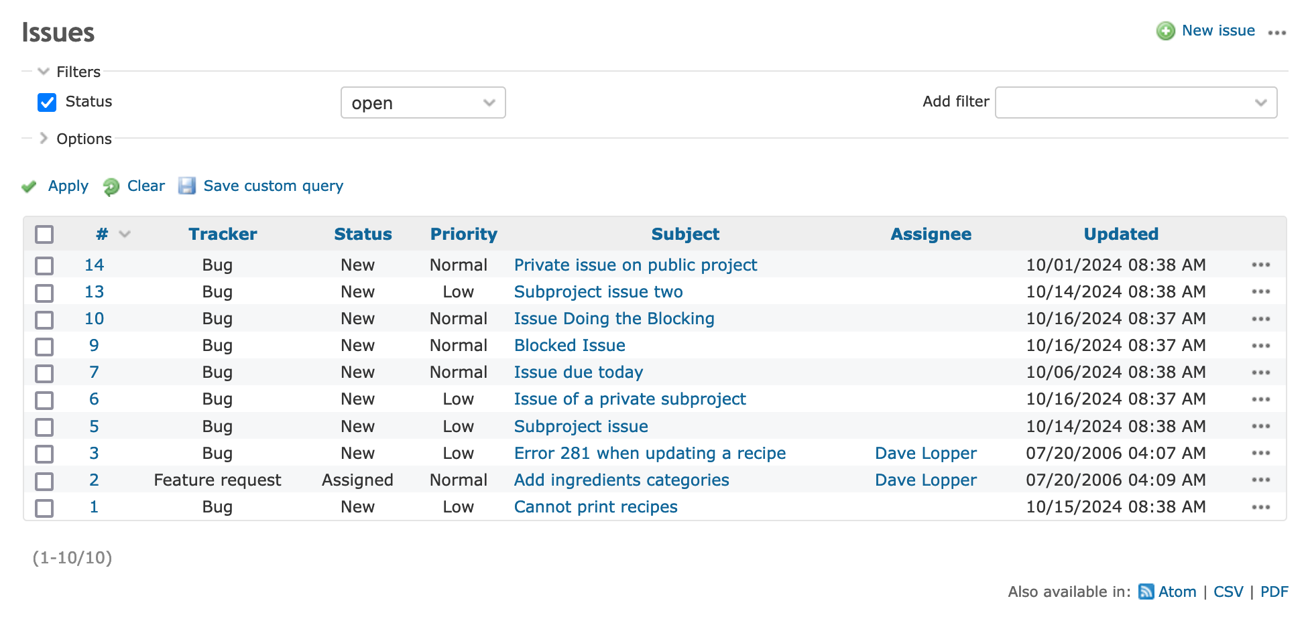Click the Apply green checkmark icon
This screenshot has width=1310, height=623.
point(28,186)
